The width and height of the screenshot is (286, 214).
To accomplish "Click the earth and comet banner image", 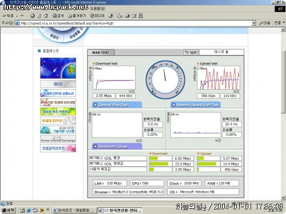I will coord(58,68).
